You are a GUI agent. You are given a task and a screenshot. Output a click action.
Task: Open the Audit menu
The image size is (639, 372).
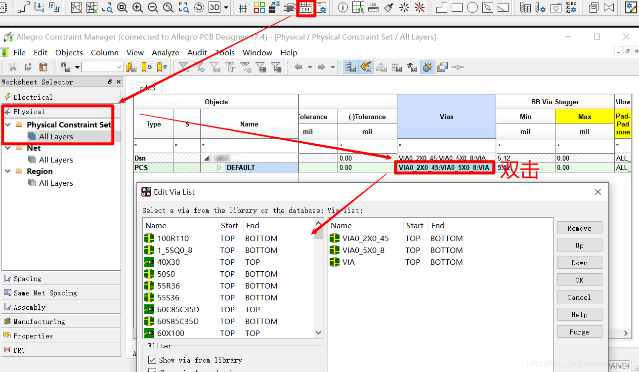point(197,52)
